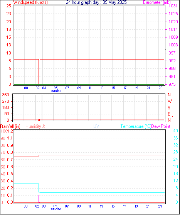This screenshot has width=180, height=216.
Task: Select the 40 degree temperature axis label
Action: coord(175,131)
